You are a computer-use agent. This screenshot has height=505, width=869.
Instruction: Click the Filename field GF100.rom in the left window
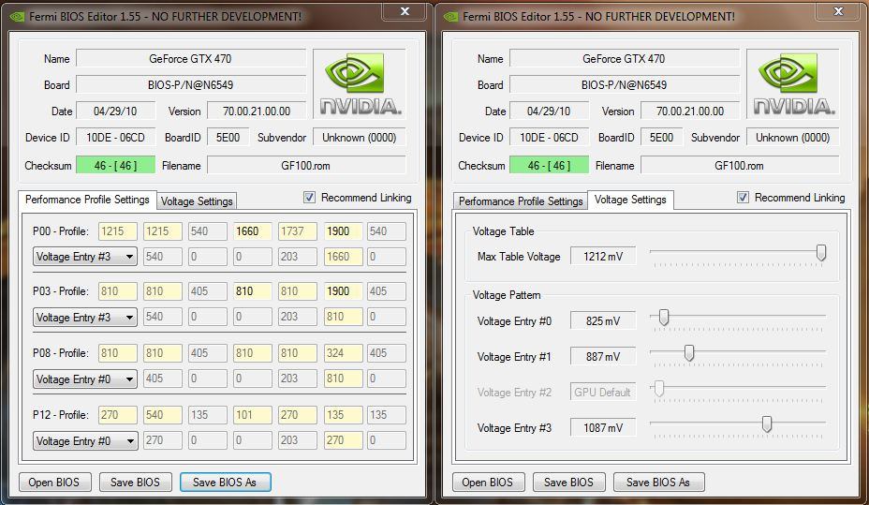click(x=306, y=165)
